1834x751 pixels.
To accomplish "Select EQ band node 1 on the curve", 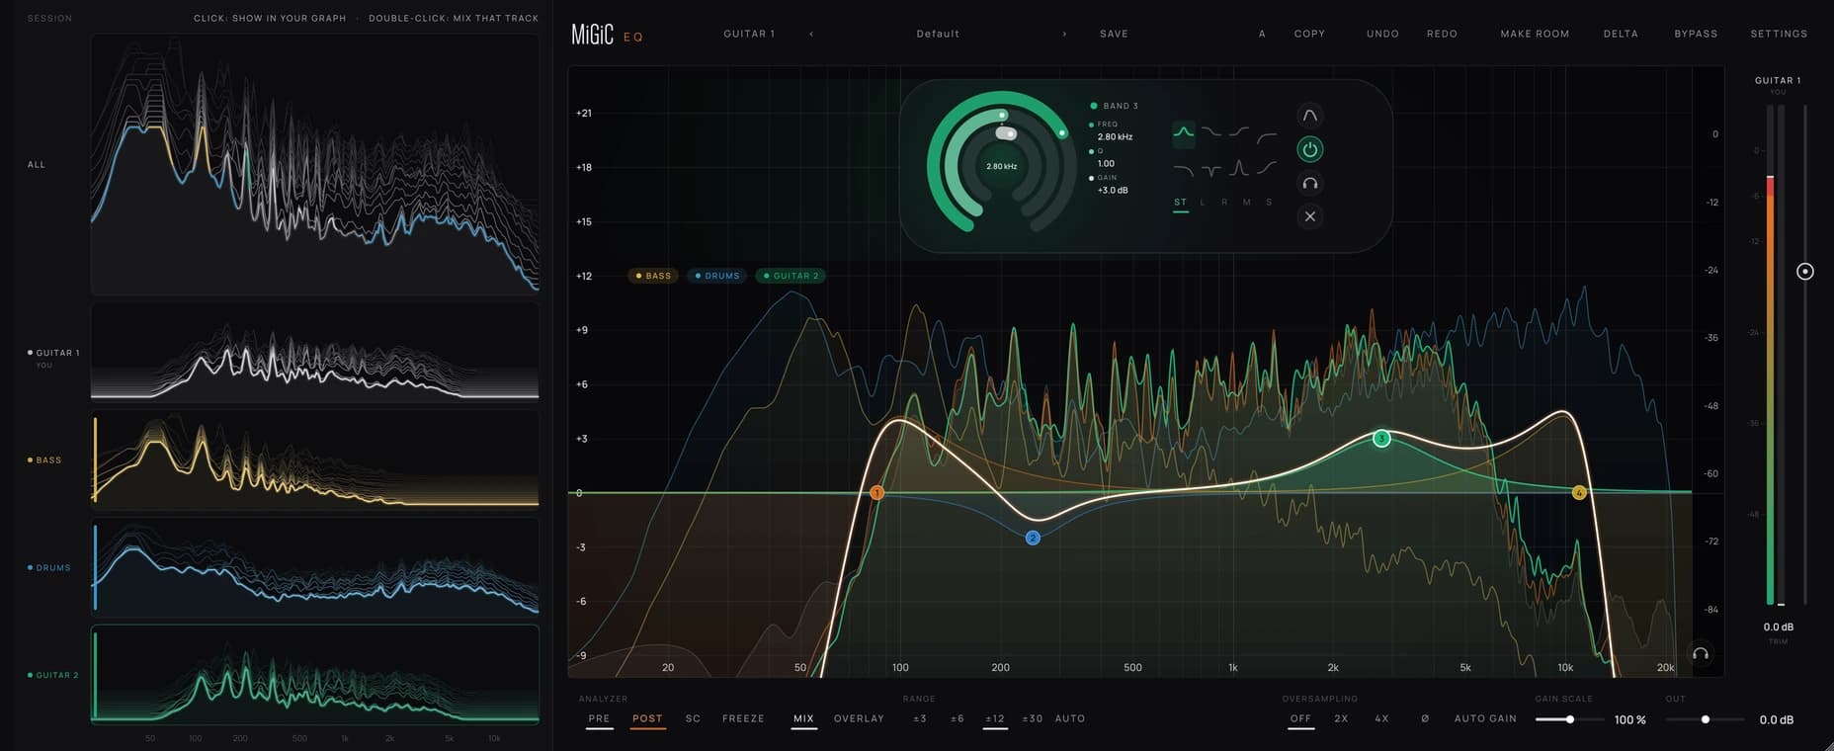I will (x=876, y=492).
